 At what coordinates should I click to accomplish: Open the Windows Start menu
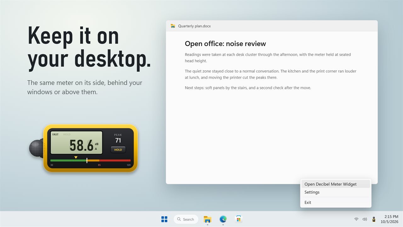(164, 219)
